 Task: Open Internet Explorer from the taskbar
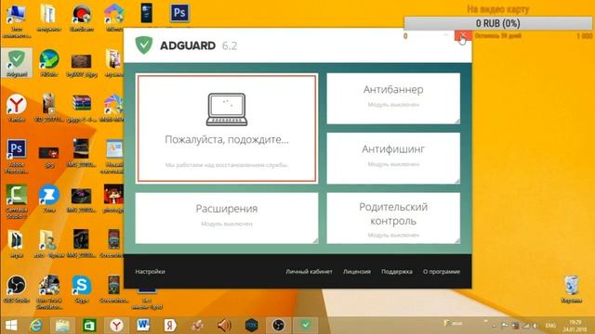point(36,326)
